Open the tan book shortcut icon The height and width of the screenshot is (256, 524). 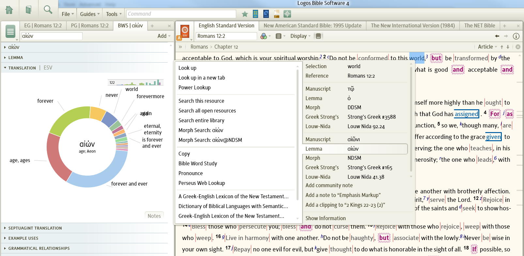click(x=277, y=14)
